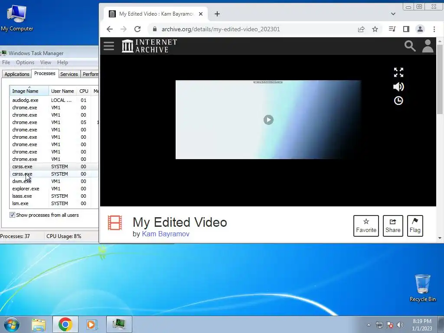The width and height of the screenshot is (444, 333).
Task: Open the My Computer desktop icon
Action: [17, 18]
